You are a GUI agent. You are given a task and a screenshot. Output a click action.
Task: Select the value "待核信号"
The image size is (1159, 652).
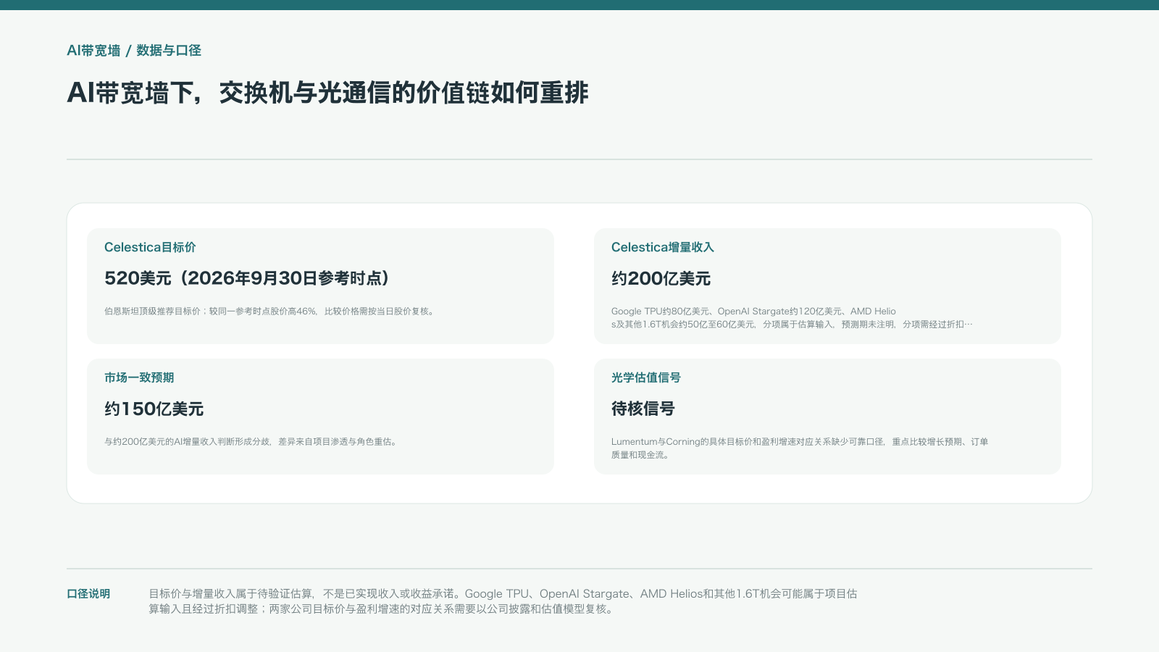point(643,409)
